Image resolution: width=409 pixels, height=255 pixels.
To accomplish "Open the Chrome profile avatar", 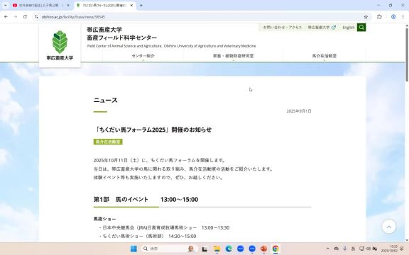I will coord(393,17).
